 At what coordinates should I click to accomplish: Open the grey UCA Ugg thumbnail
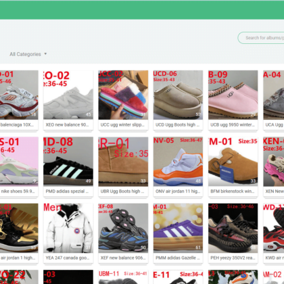[274, 95]
